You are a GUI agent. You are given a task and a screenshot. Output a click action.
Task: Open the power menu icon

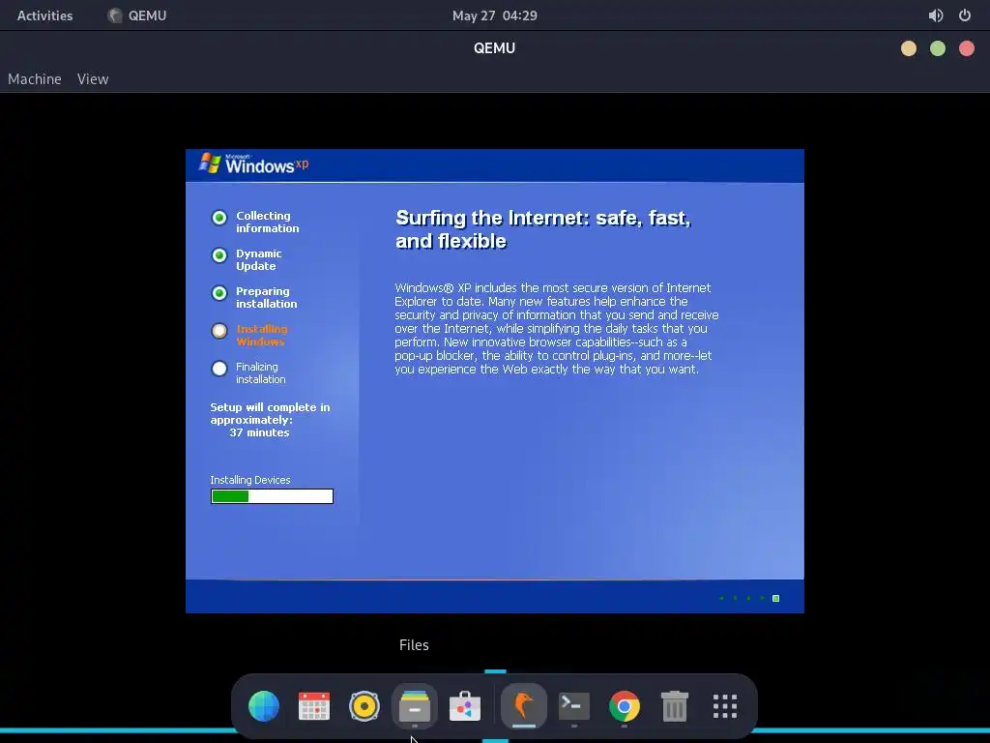[965, 15]
